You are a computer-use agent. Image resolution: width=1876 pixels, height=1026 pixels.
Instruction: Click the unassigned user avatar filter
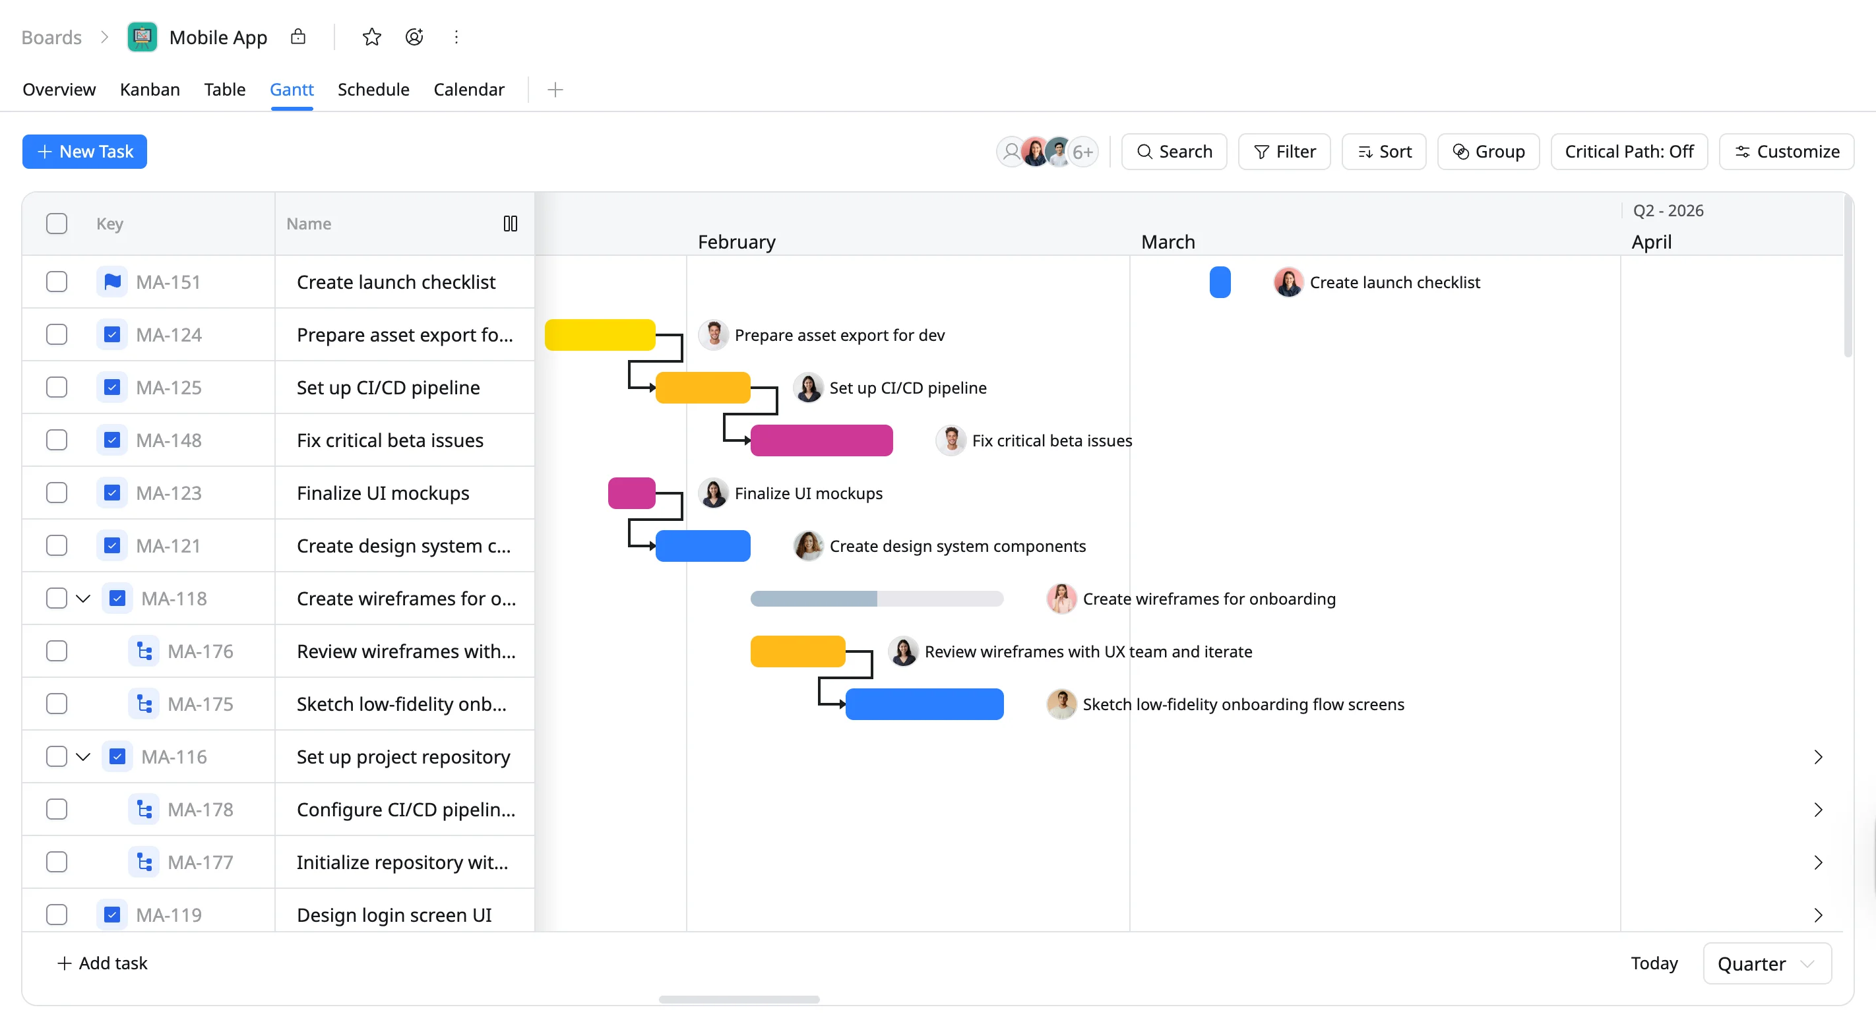(x=1011, y=152)
